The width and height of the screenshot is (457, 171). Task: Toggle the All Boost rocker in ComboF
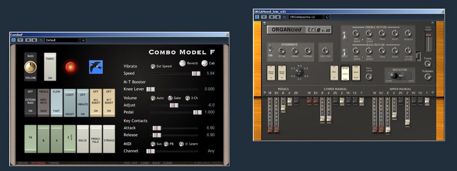coord(96,103)
